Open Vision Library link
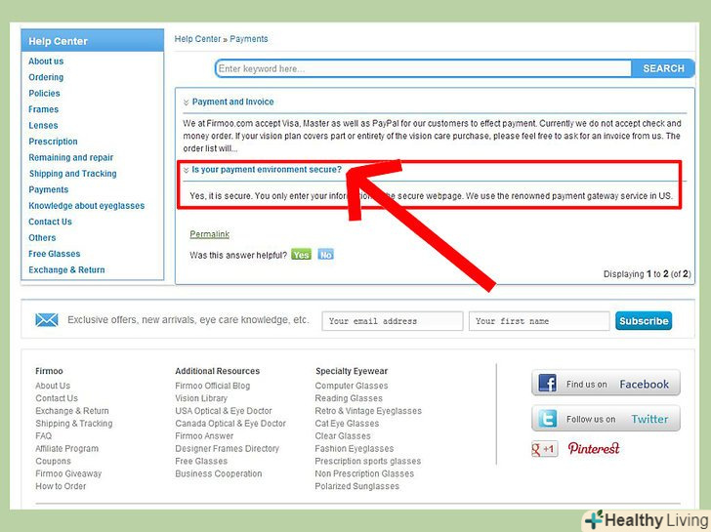711x532 pixels. pyautogui.click(x=201, y=398)
